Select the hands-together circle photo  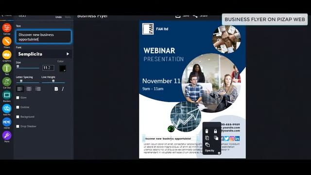pyautogui.click(x=227, y=39)
